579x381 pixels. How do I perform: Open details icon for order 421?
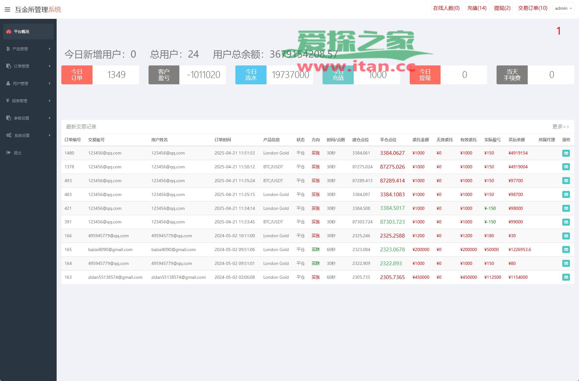click(x=566, y=208)
